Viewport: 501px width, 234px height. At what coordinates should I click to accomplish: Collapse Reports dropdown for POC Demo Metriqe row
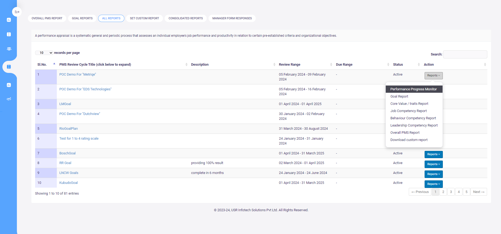coord(433,76)
